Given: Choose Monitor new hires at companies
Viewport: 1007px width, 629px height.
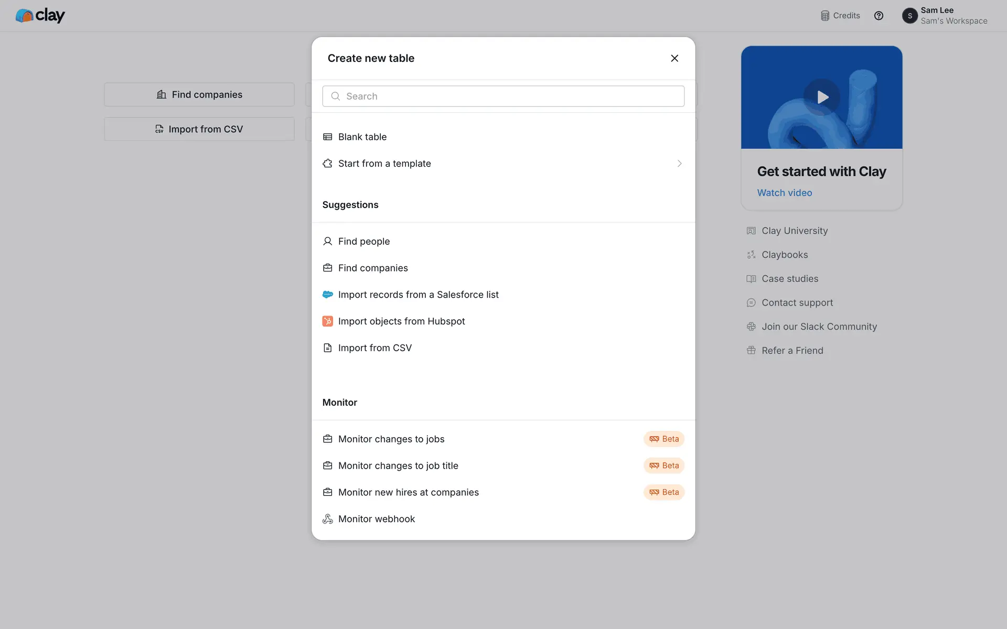Looking at the screenshot, I should (408, 492).
